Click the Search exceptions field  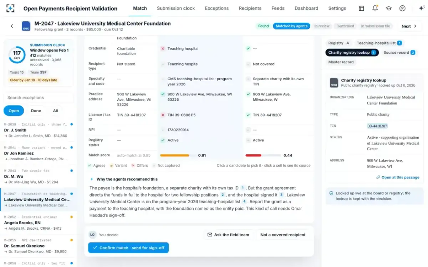pyautogui.click(x=39, y=98)
